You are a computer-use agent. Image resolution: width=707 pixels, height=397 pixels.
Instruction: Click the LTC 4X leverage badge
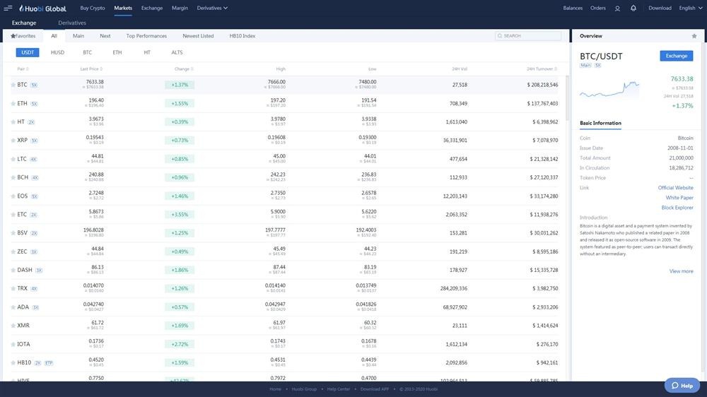coord(33,159)
